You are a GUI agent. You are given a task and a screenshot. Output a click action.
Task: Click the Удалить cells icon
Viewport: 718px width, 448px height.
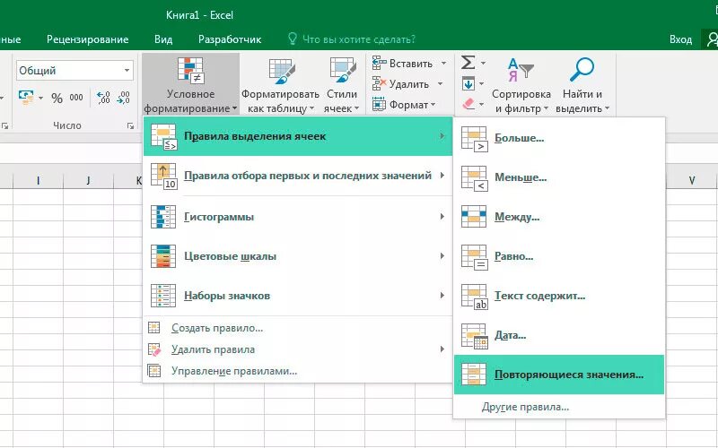[x=379, y=83]
